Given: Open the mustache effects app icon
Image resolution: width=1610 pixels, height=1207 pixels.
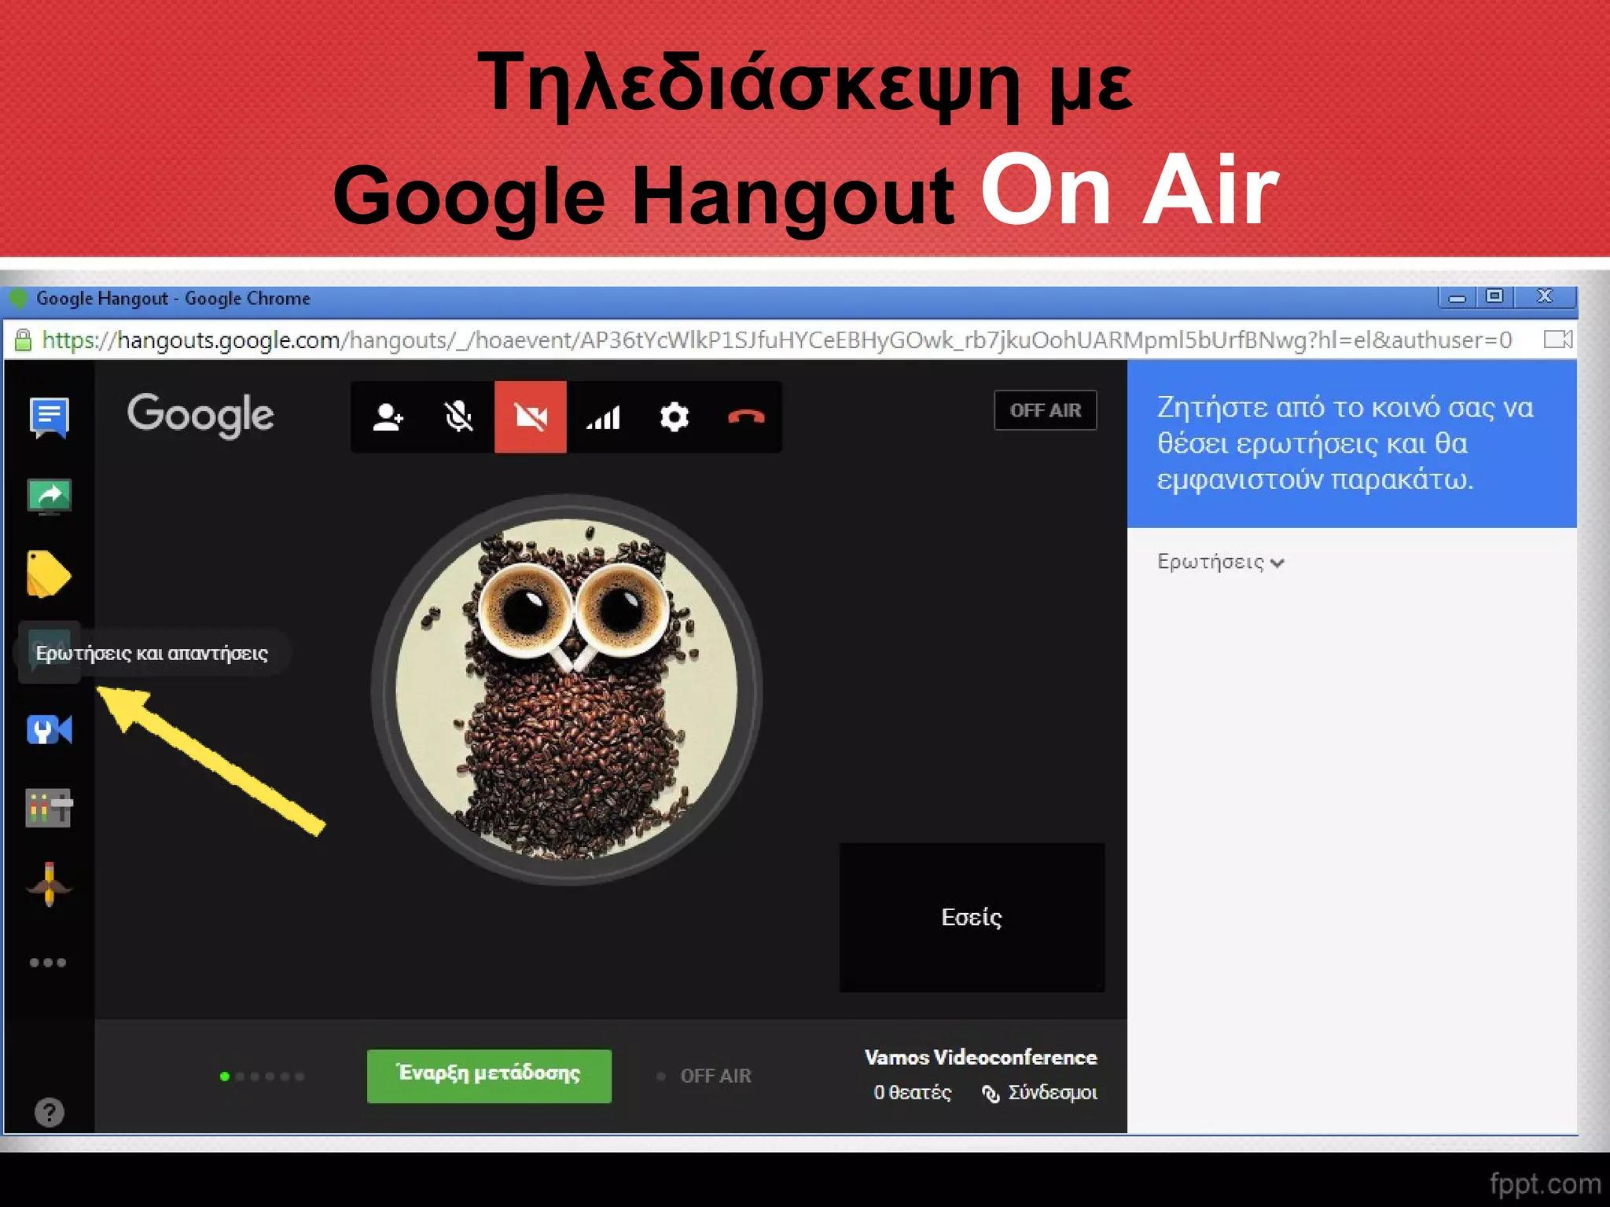Looking at the screenshot, I should (x=50, y=885).
